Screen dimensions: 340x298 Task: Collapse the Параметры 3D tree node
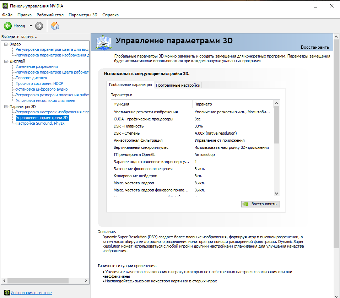coord(6,107)
